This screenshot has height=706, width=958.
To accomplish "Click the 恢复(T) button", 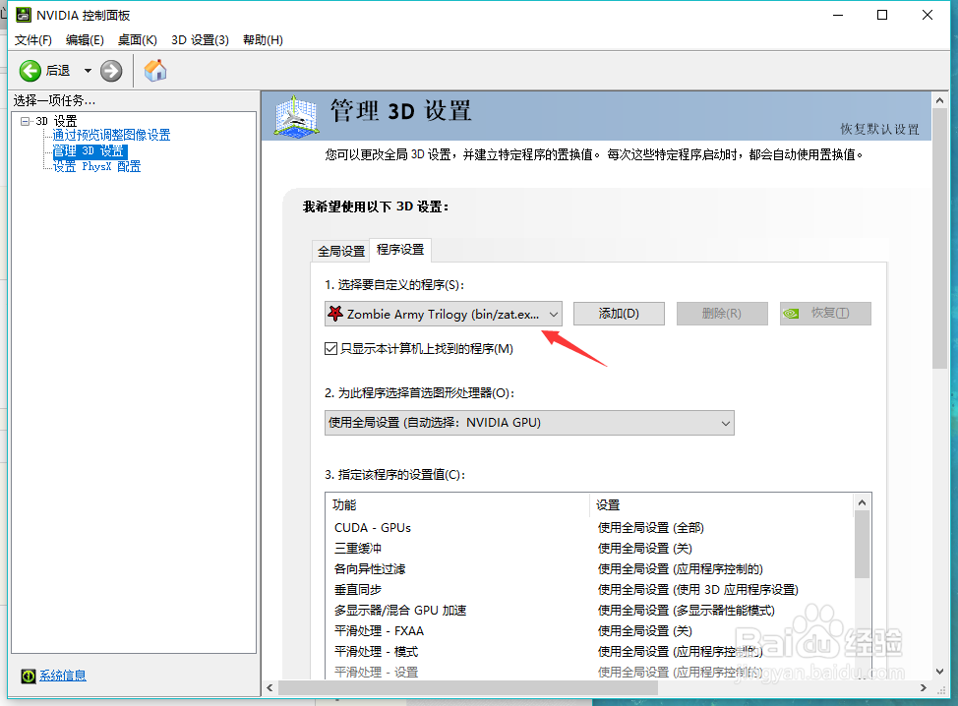I will pos(825,314).
